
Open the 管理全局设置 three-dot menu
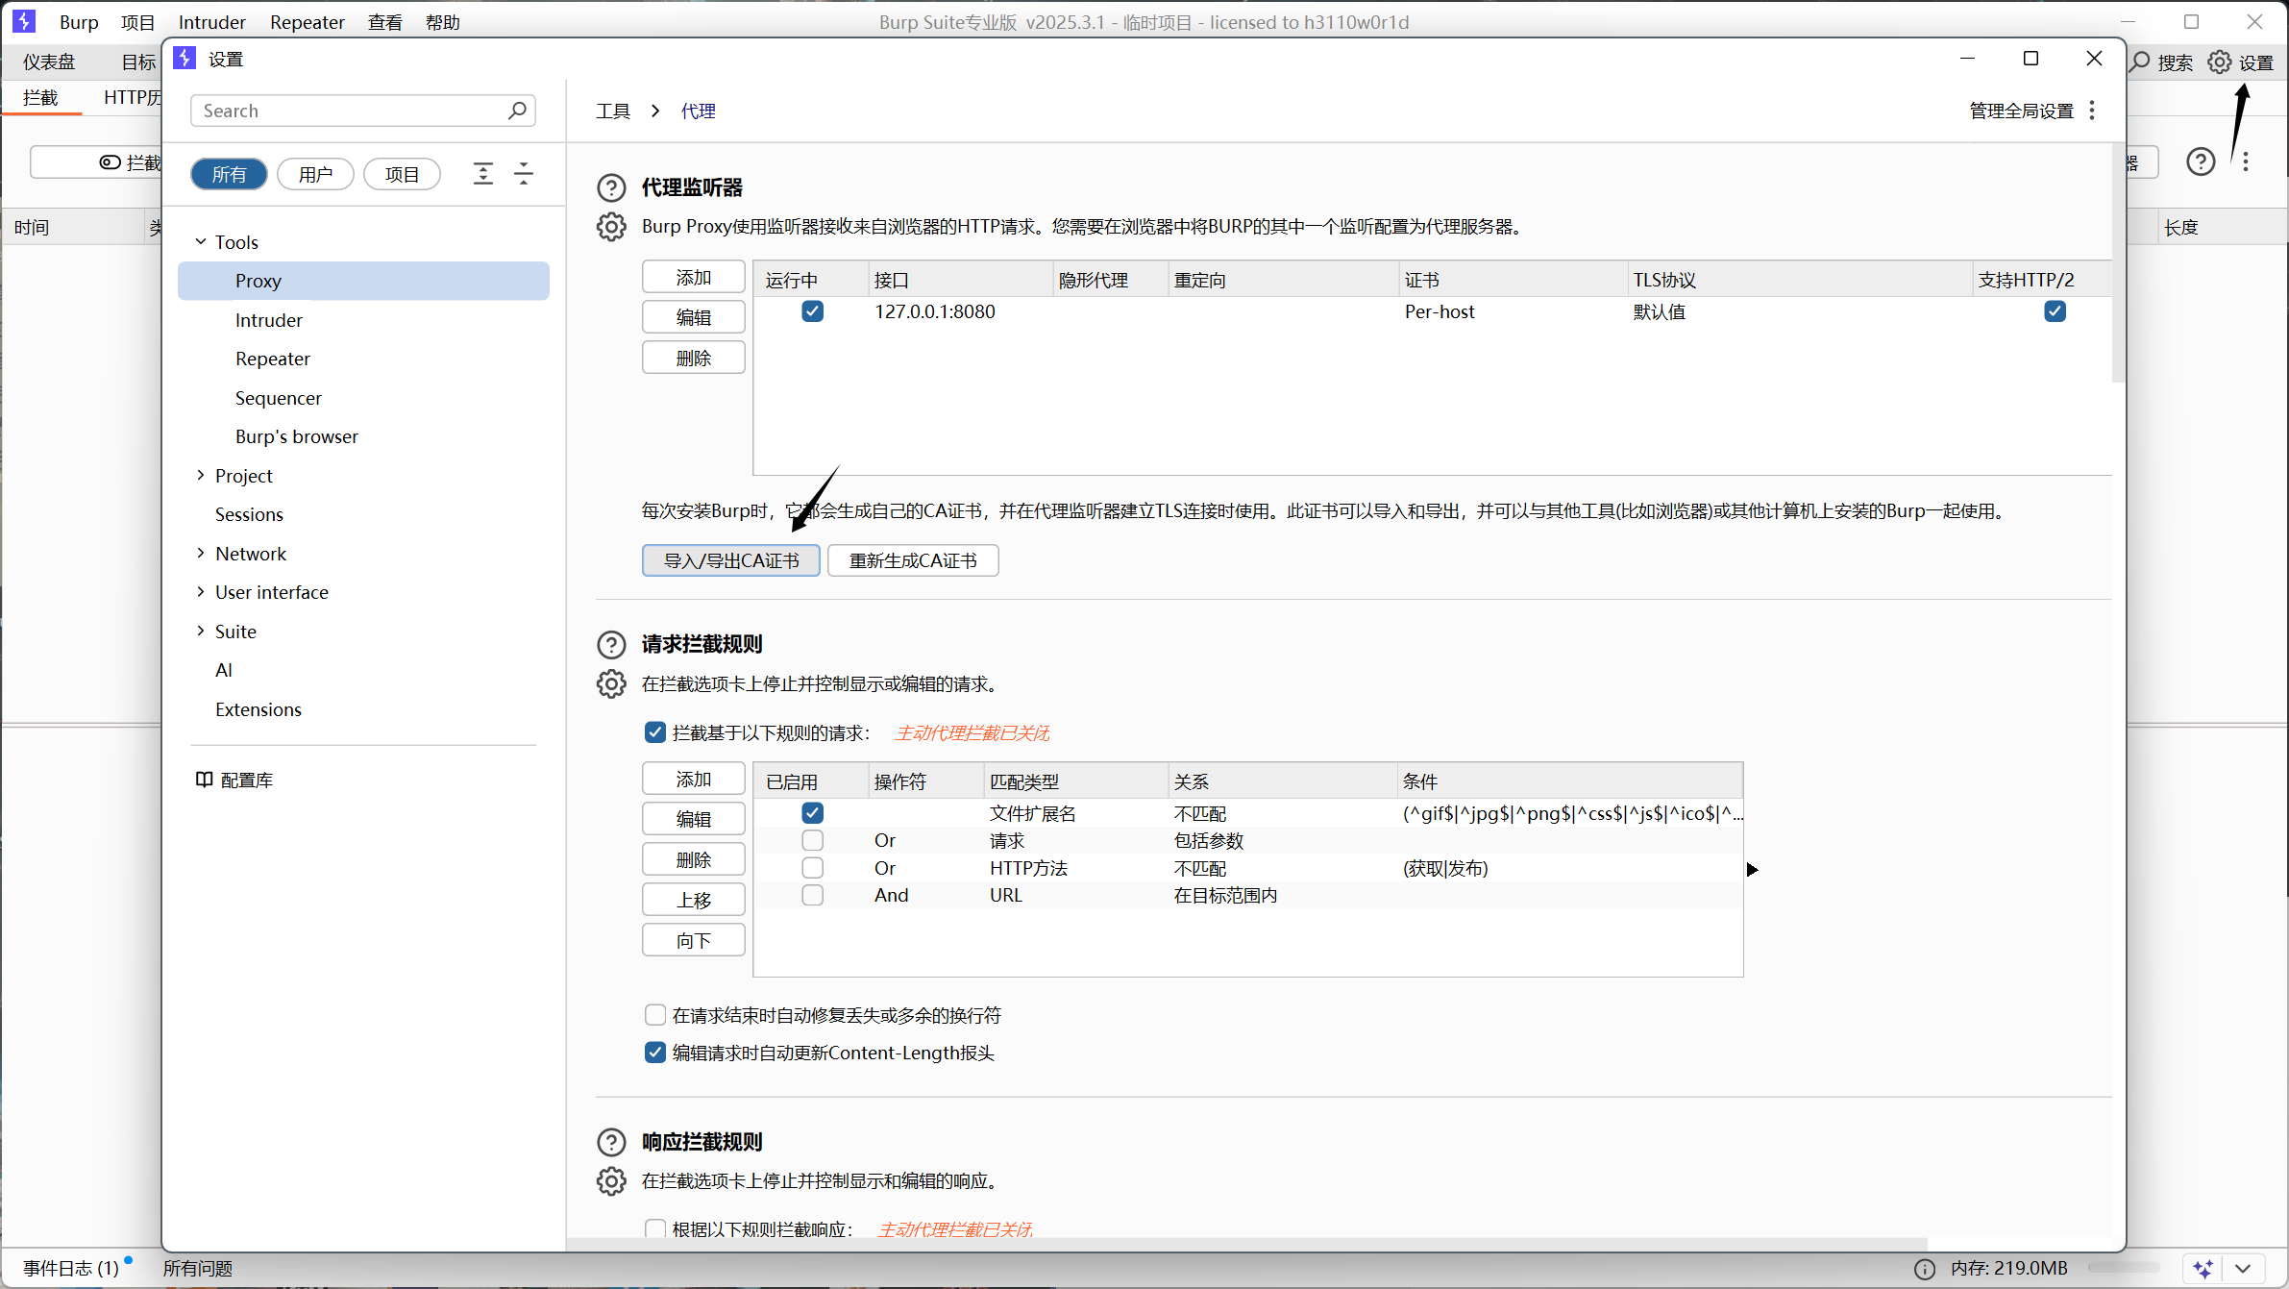click(2092, 111)
